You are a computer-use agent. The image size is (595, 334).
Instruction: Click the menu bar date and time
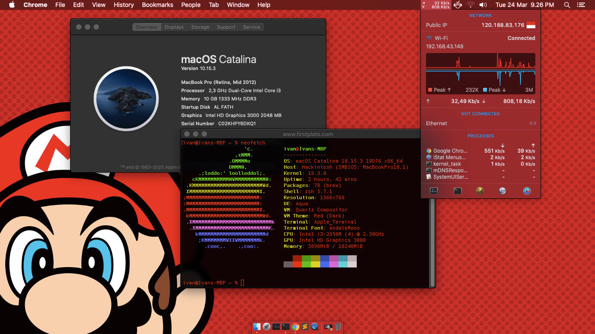tap(525, 5)
